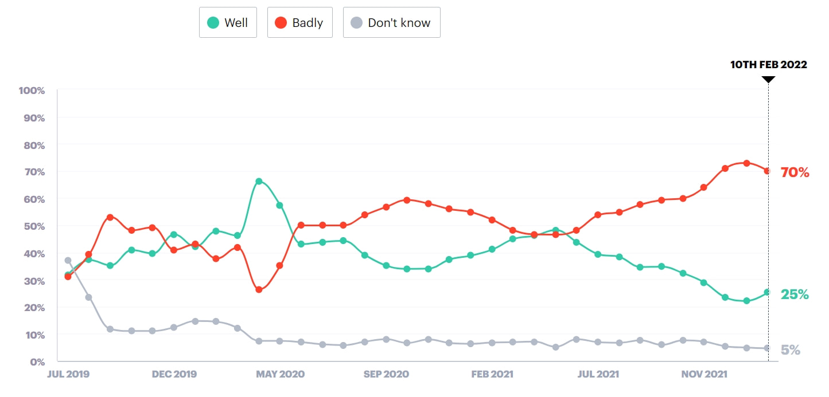Screen dimensions: 829x397
Task: Click the final Badly point on dashed line
Action: tap(768, 171)
